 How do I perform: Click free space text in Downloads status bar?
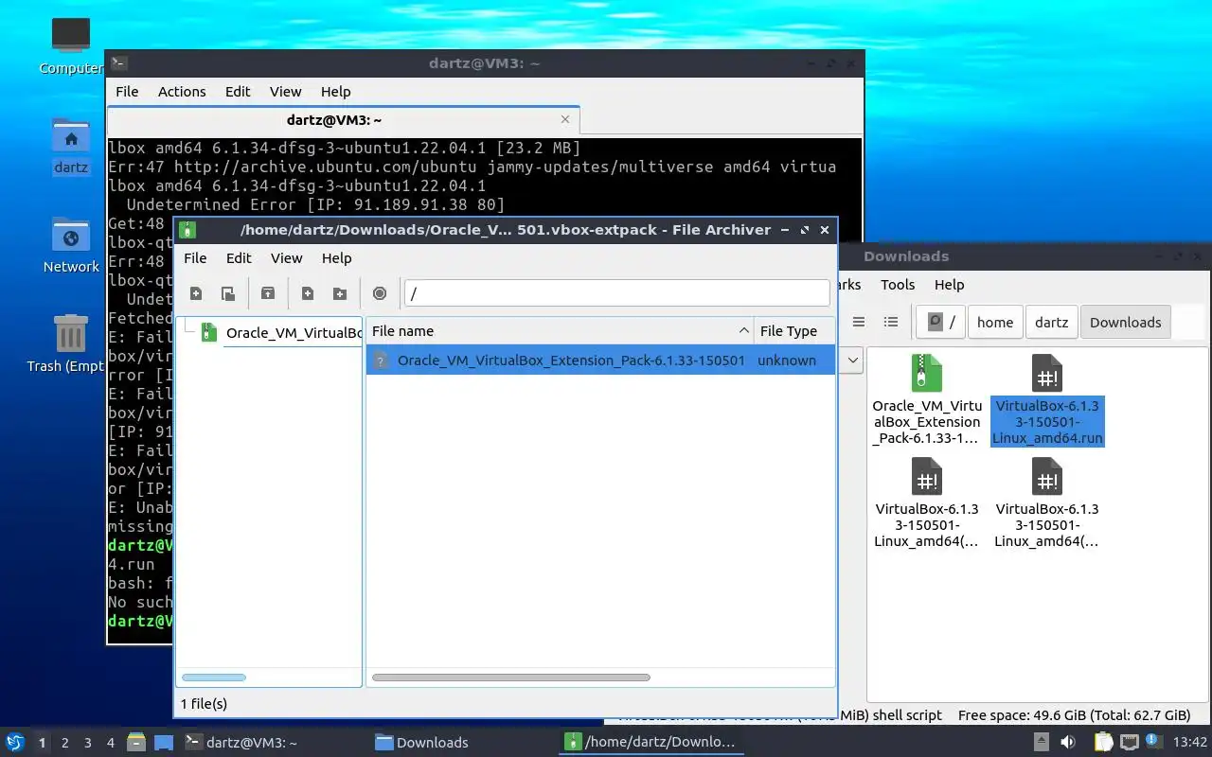[x=1074, y=715]
